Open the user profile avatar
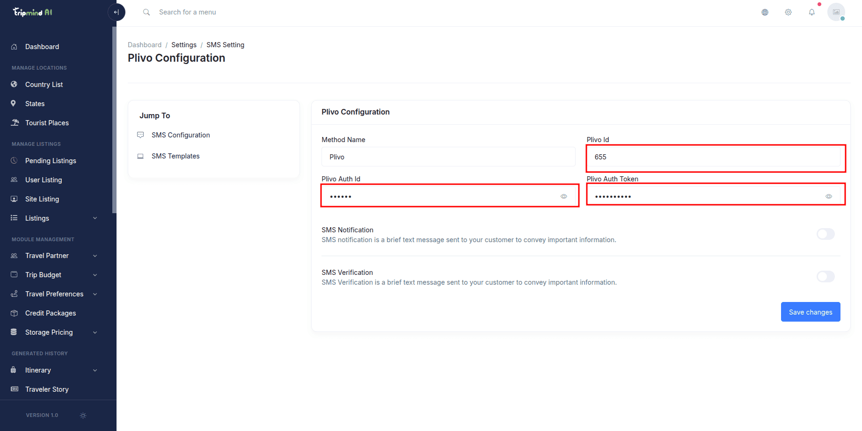 pyautogui.click(x=836, y=12)
